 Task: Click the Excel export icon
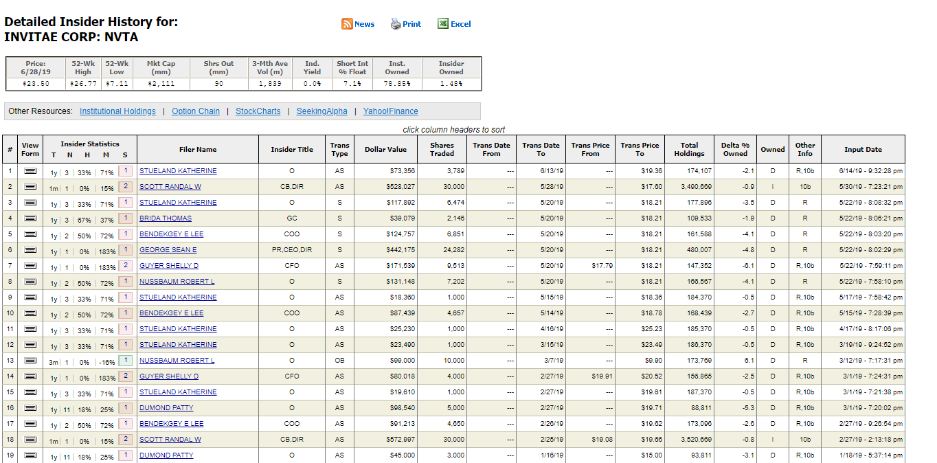[x=443, y=24]
